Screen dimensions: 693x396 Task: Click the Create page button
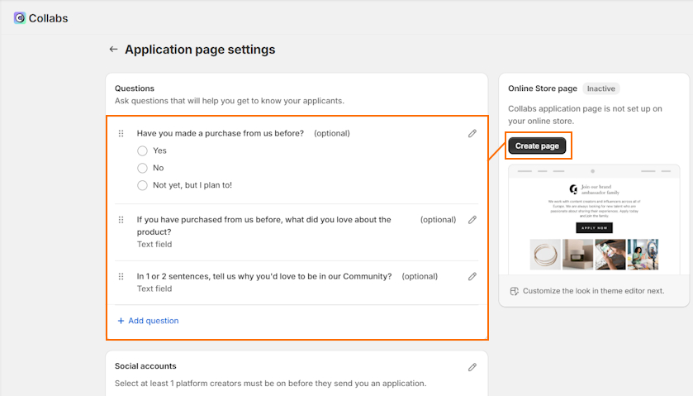(537, 146)
